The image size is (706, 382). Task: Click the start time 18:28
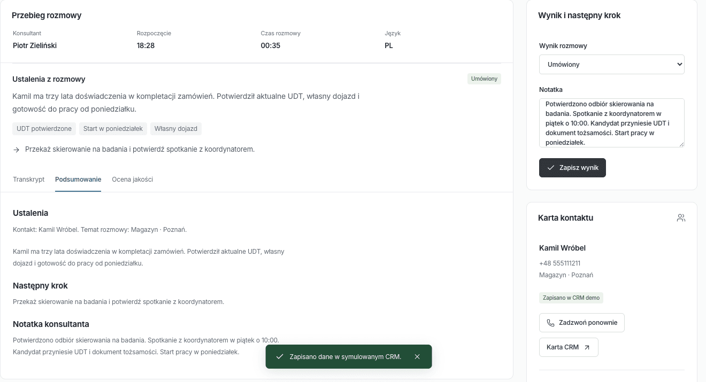145,45
